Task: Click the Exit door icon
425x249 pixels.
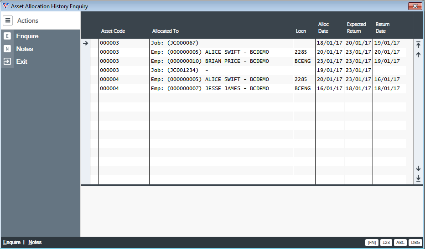Action: point(7,61)
